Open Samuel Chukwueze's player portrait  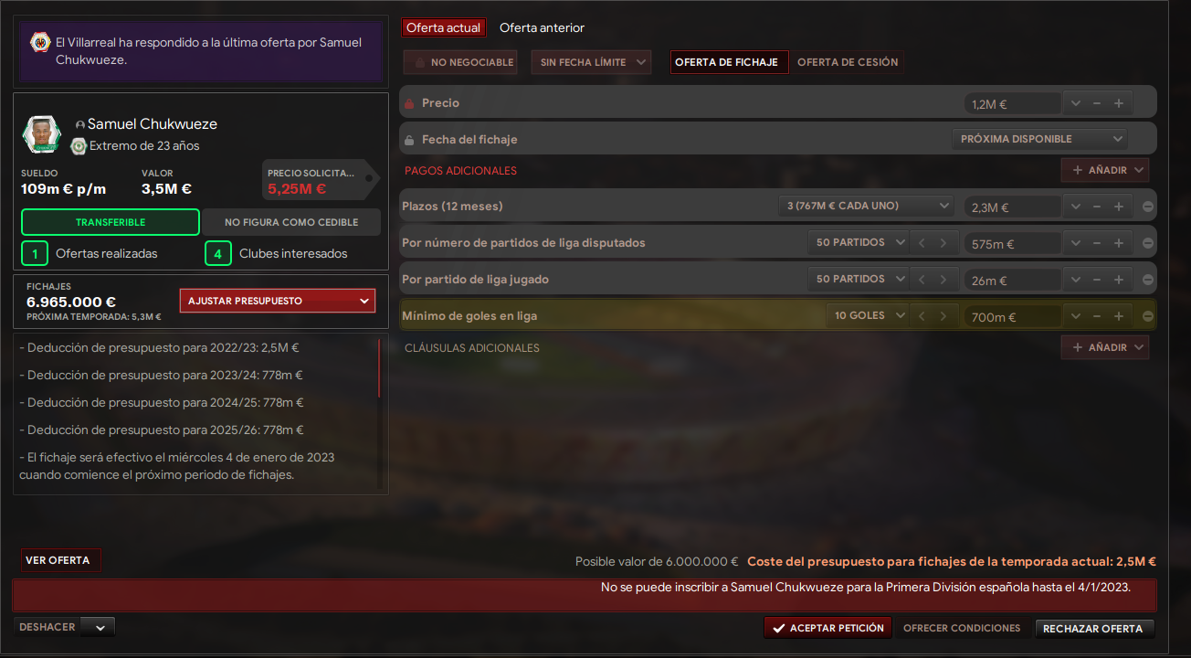(41, 134)
